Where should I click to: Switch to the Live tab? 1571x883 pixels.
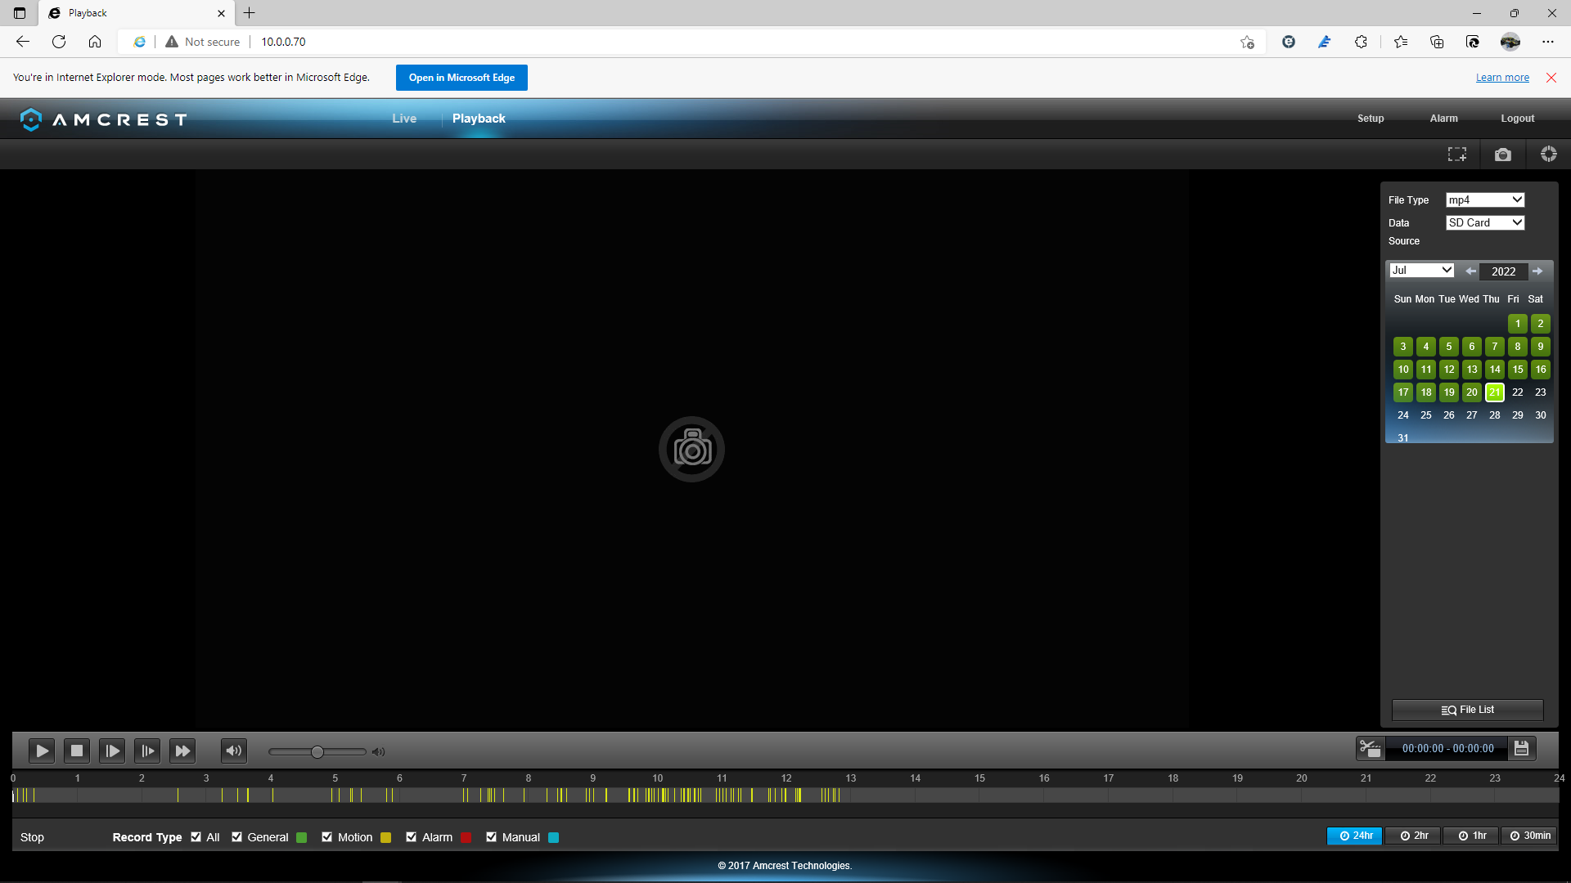tap(404, 119)
